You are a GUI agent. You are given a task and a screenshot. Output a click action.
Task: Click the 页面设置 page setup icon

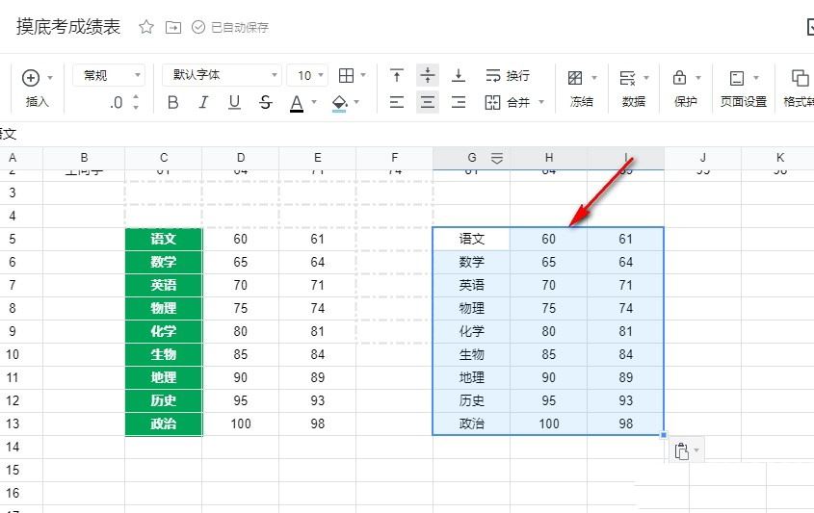pyautogui.click(x=737, y=78)
